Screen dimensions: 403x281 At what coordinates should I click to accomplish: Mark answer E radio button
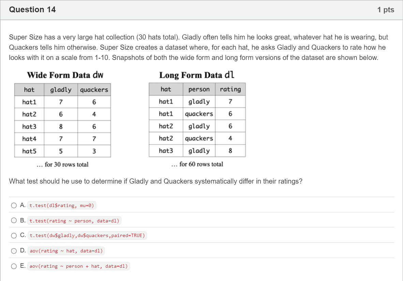(x=14, y=266)
